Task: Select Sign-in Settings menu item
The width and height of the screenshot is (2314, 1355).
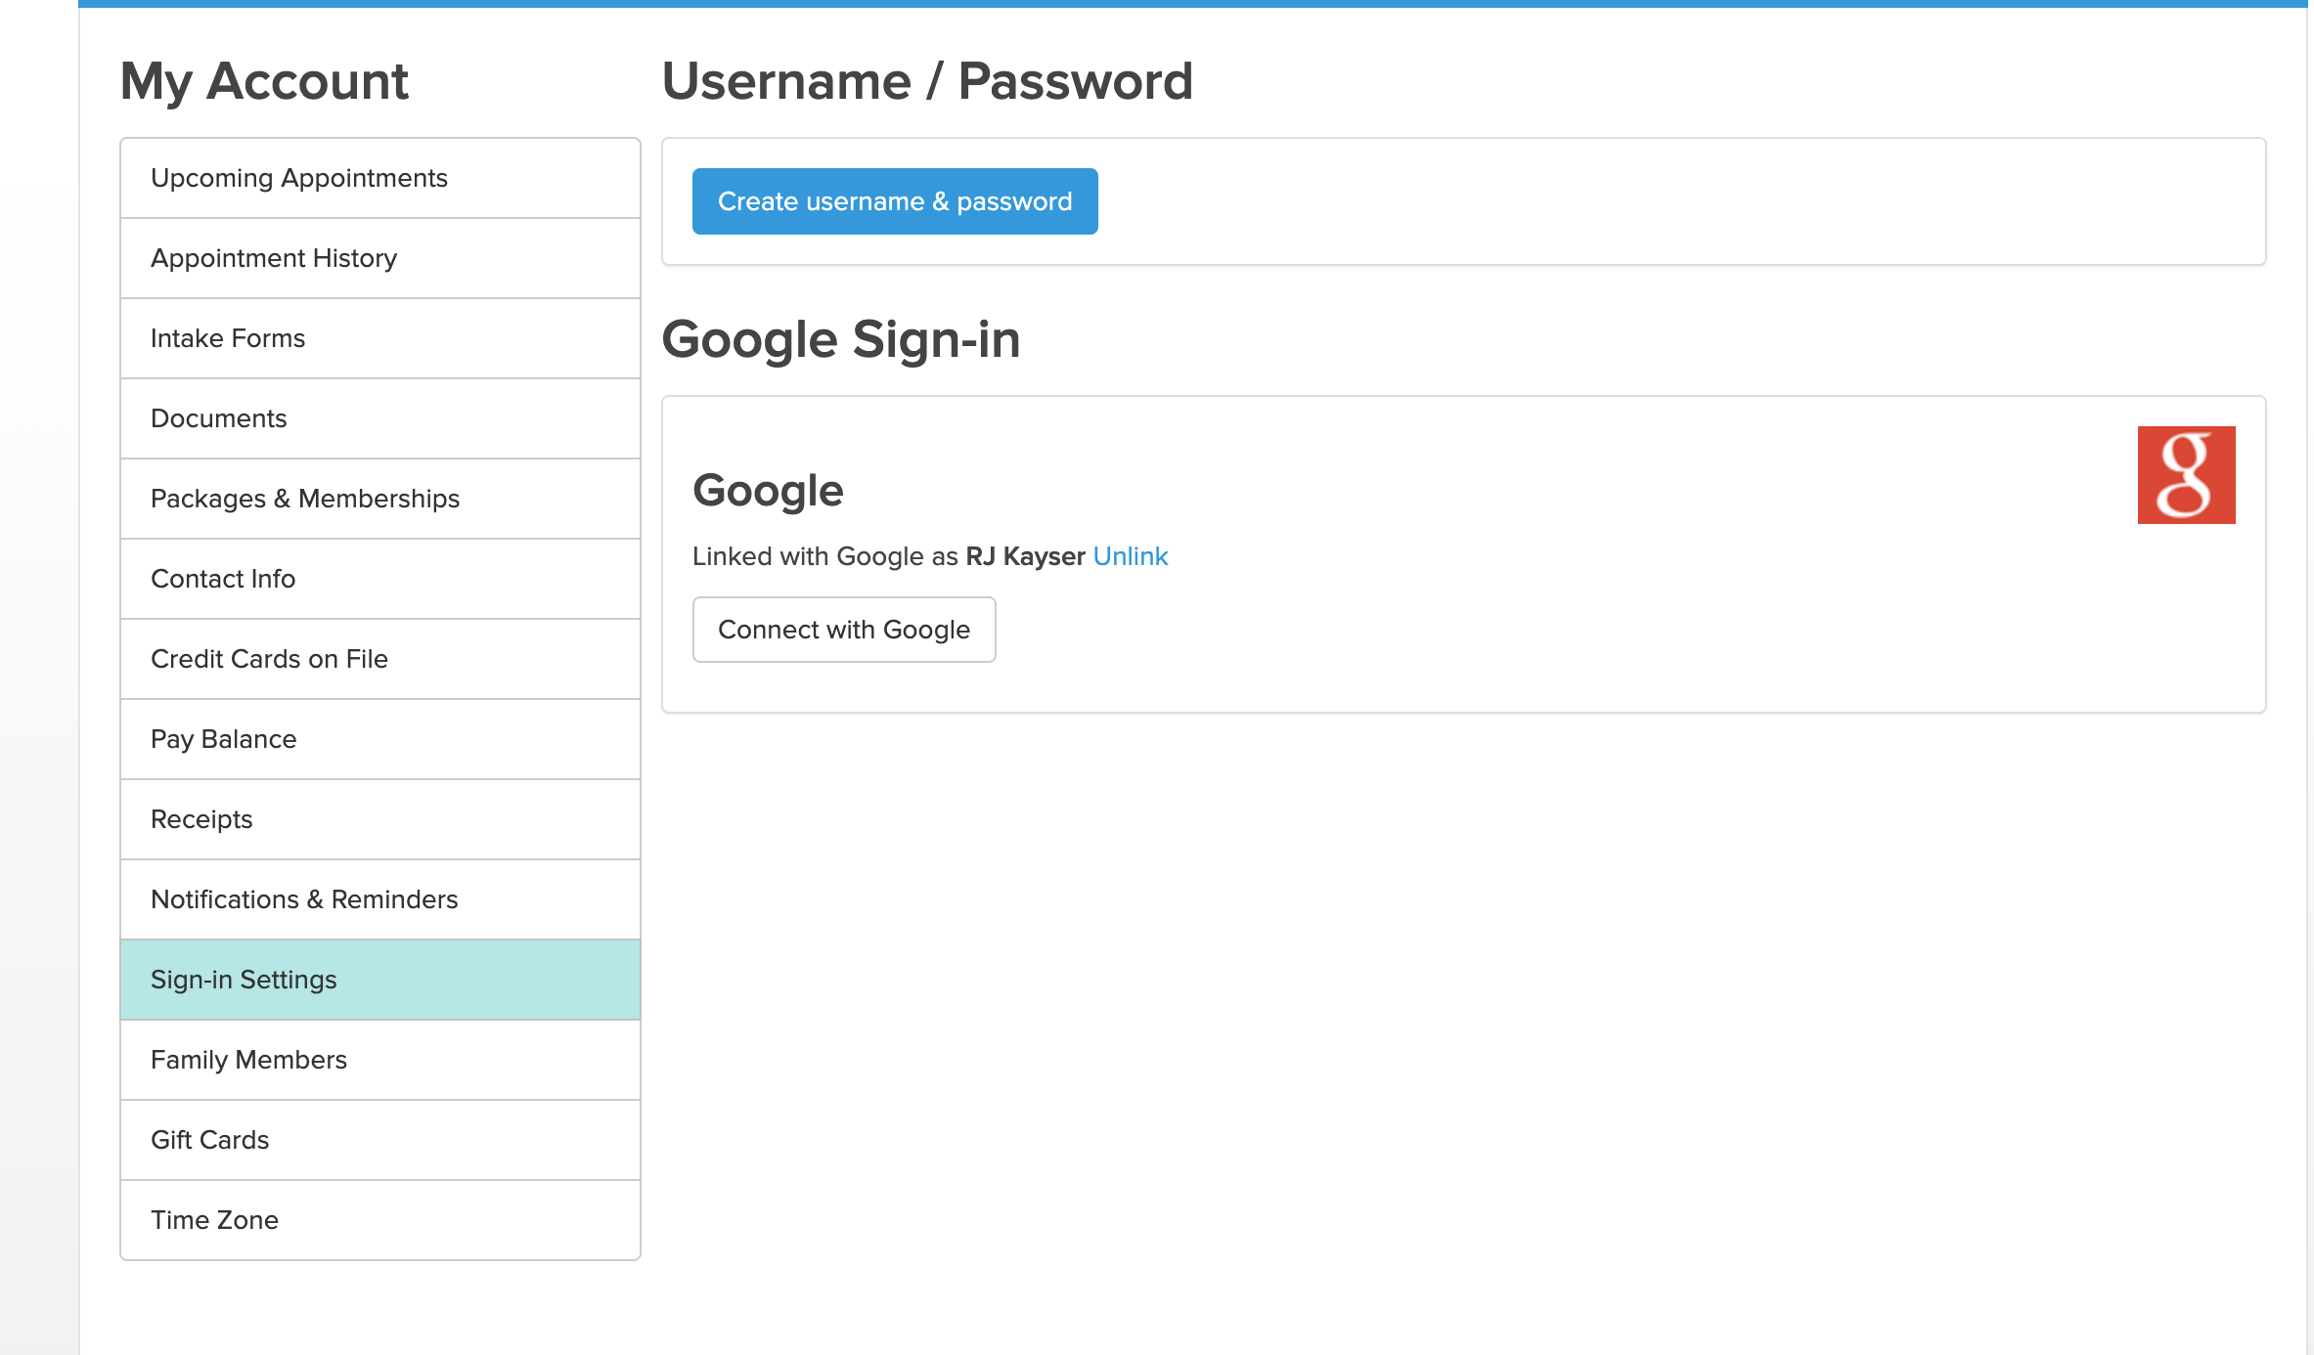Action: click(380, 980)
